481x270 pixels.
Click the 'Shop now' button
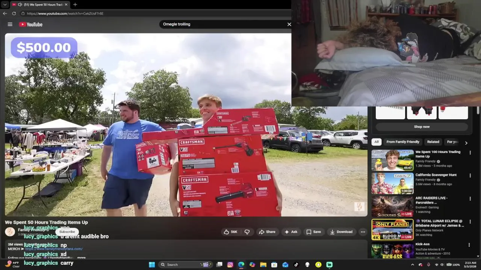click(x=422, y=127)
